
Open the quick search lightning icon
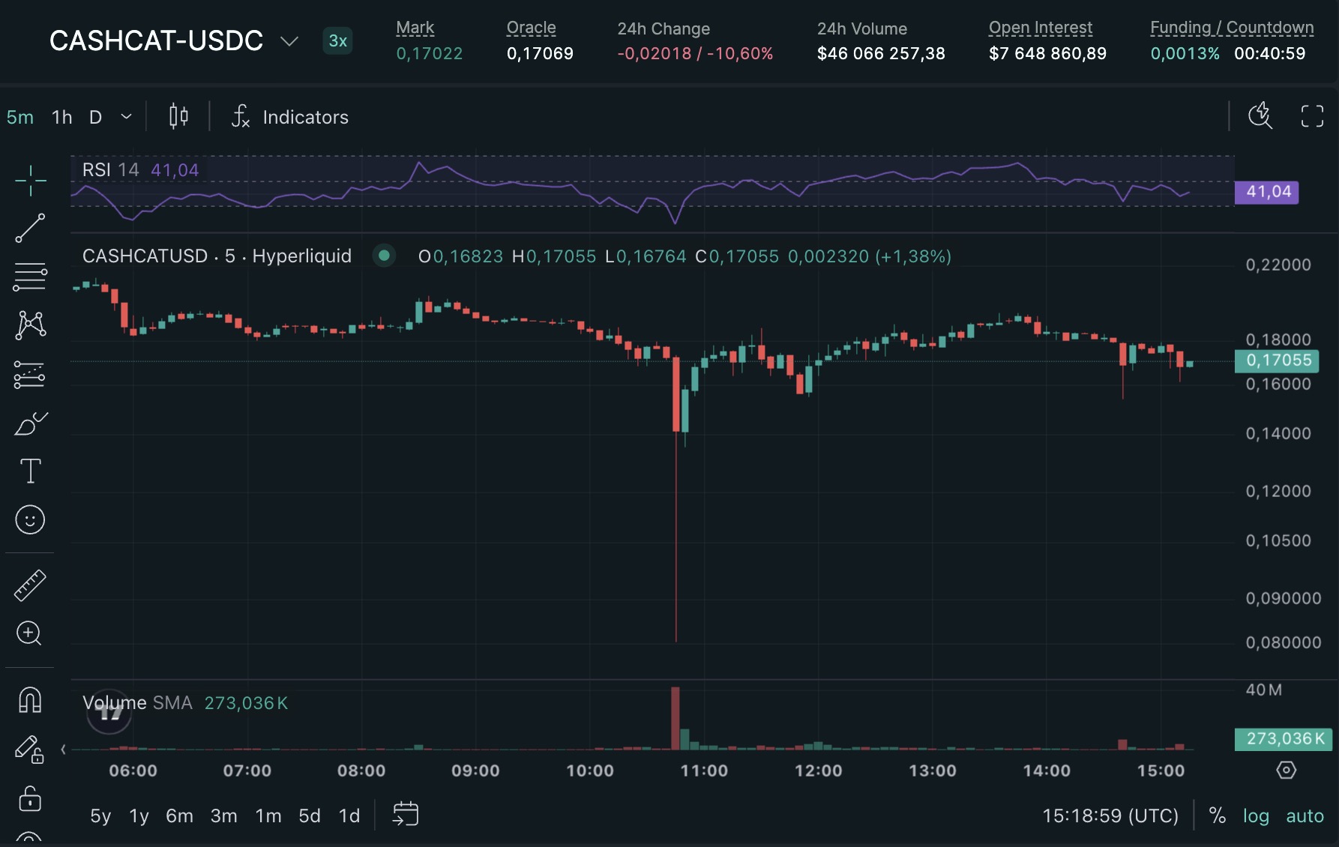pos(1260,116)
